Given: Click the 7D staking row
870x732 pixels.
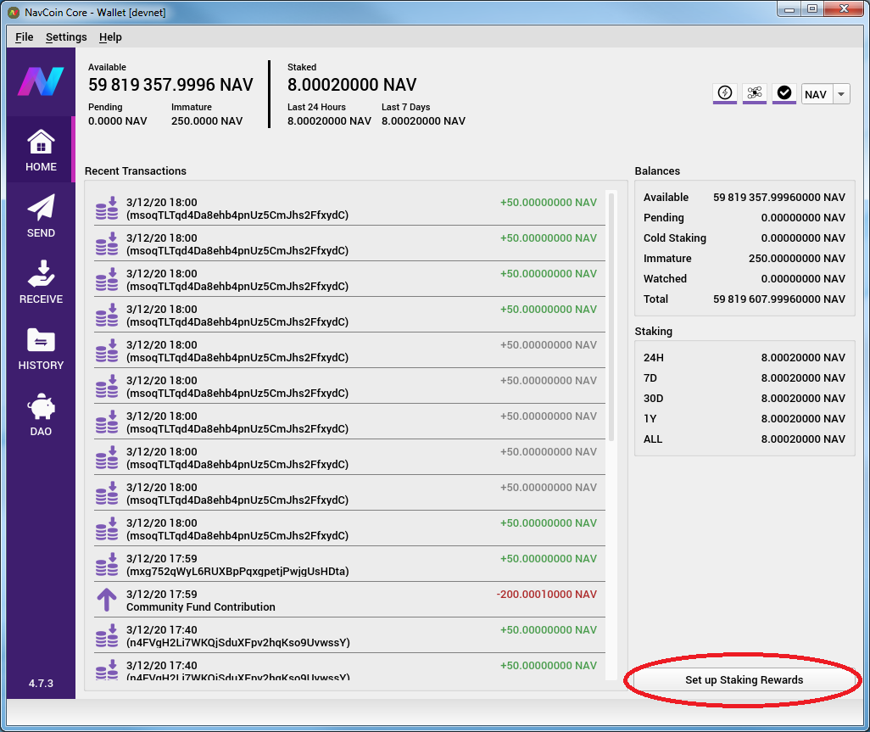Looking at the screenshot, I should (x=744, y=378).
